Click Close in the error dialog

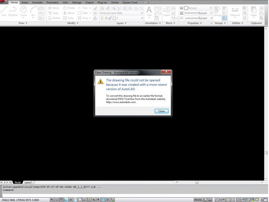[162, 111]
